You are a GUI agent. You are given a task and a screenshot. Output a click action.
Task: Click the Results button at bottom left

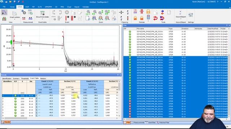(x=6, y=122)
